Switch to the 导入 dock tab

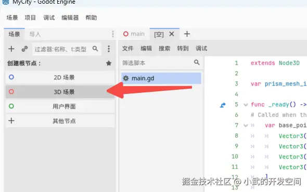[35, 34]
